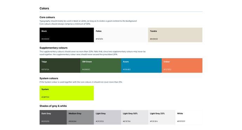Pick the OM Green swatch

click(101, 66)
